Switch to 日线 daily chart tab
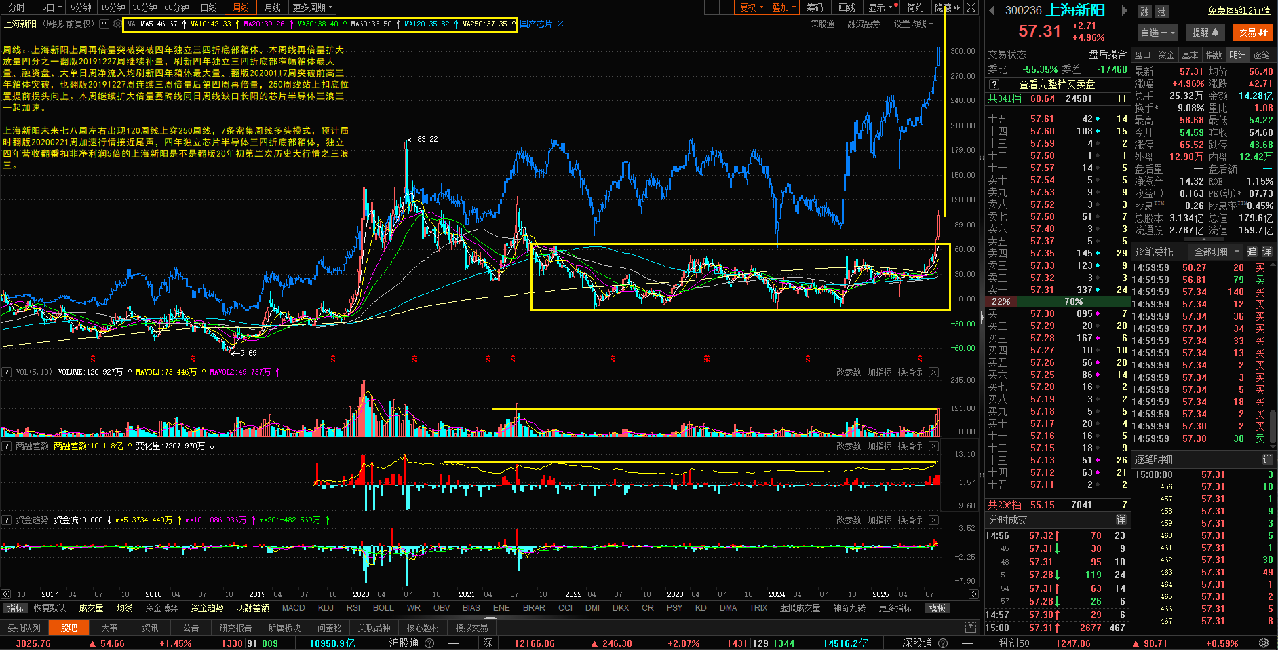 (209, 7)
